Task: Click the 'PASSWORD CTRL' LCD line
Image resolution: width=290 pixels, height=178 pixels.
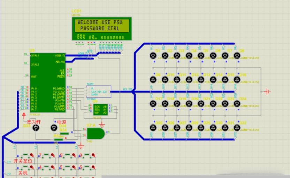Action: tap(100, 29)
